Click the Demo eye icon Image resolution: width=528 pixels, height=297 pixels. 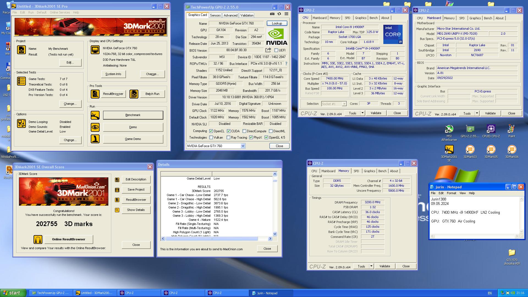click(x=95, y=127)
